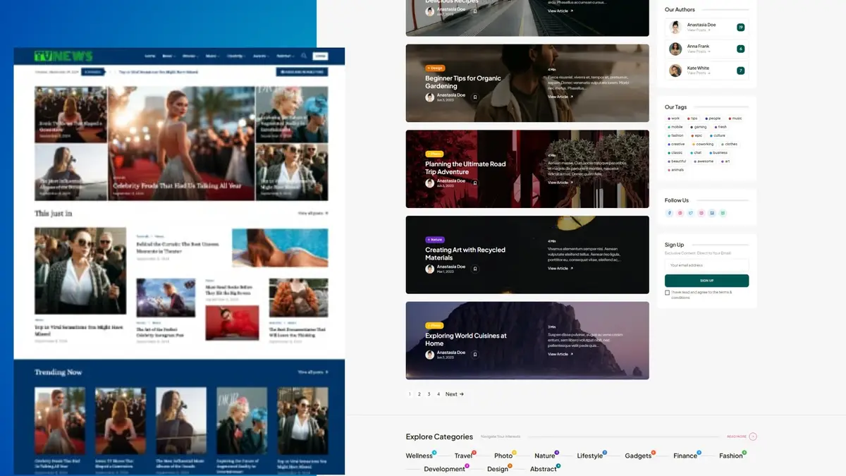Click the purple Nature tag on the Recycled Materials card
This screenshot has height=476, width=846.
435,240
